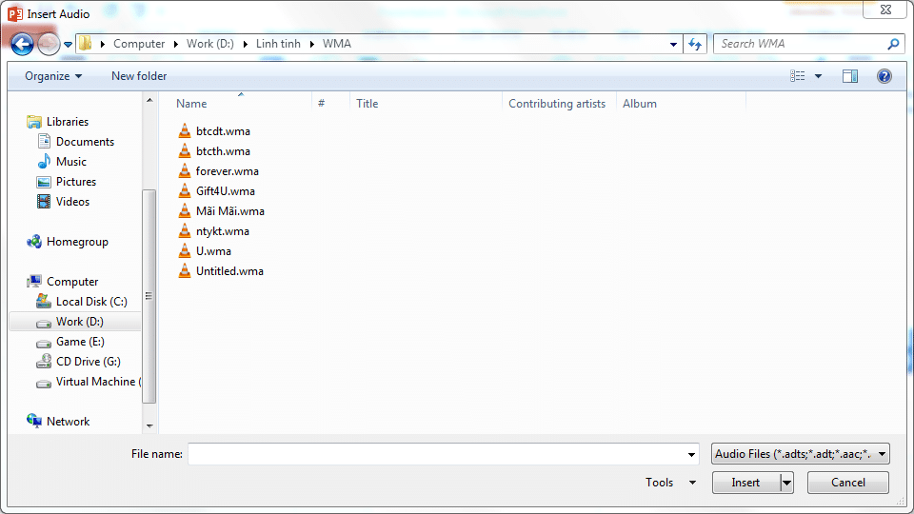Expand the arrow after Linh tinh breadcrumb
Image resolution: width=914 pixels, height=514 pixels.
tap(312, 45)
